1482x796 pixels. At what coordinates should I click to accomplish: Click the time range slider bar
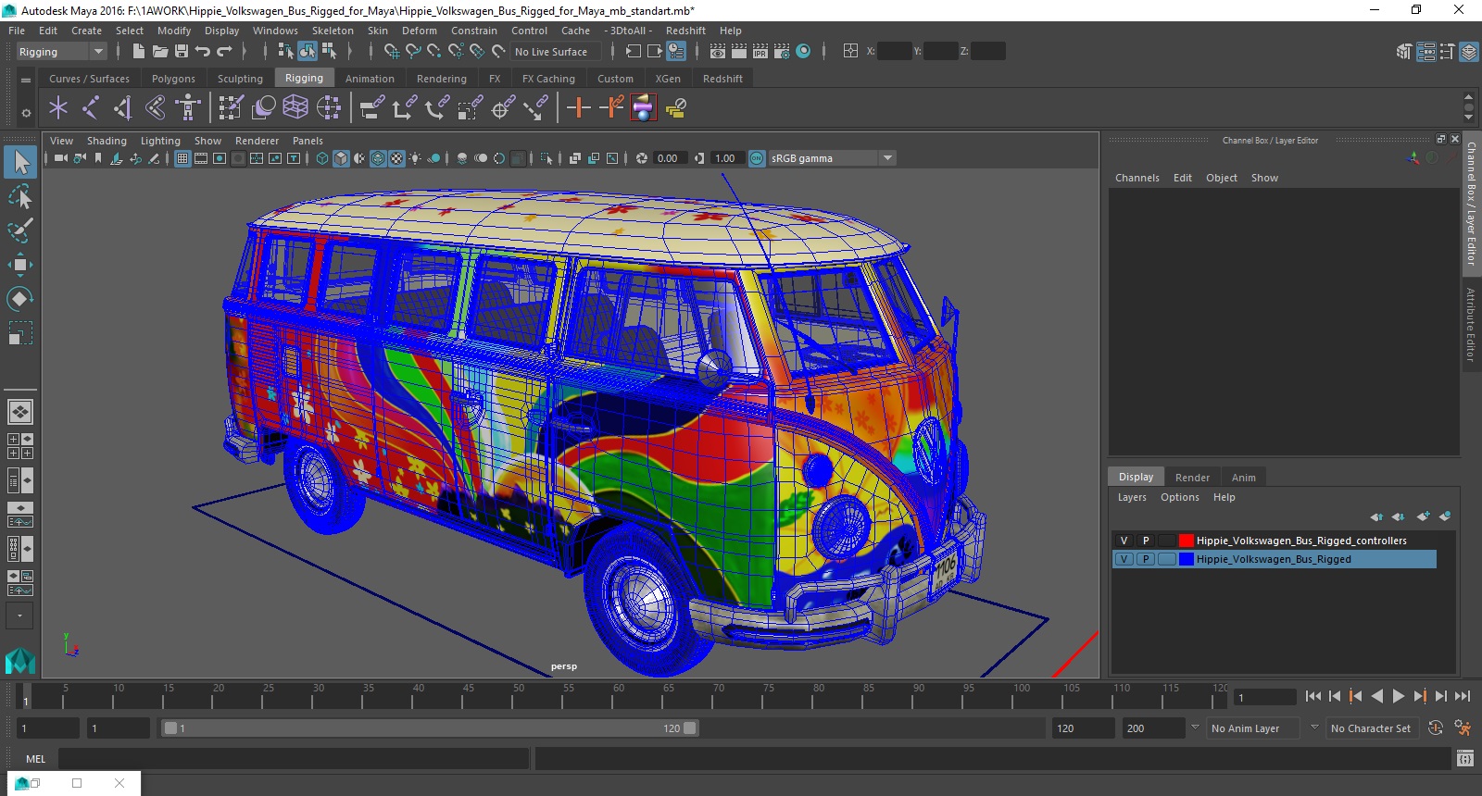[x=430, y=728]
